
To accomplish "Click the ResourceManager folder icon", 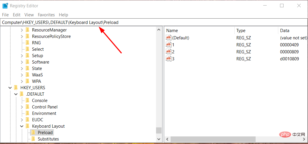I will click(x=28, y=30).
